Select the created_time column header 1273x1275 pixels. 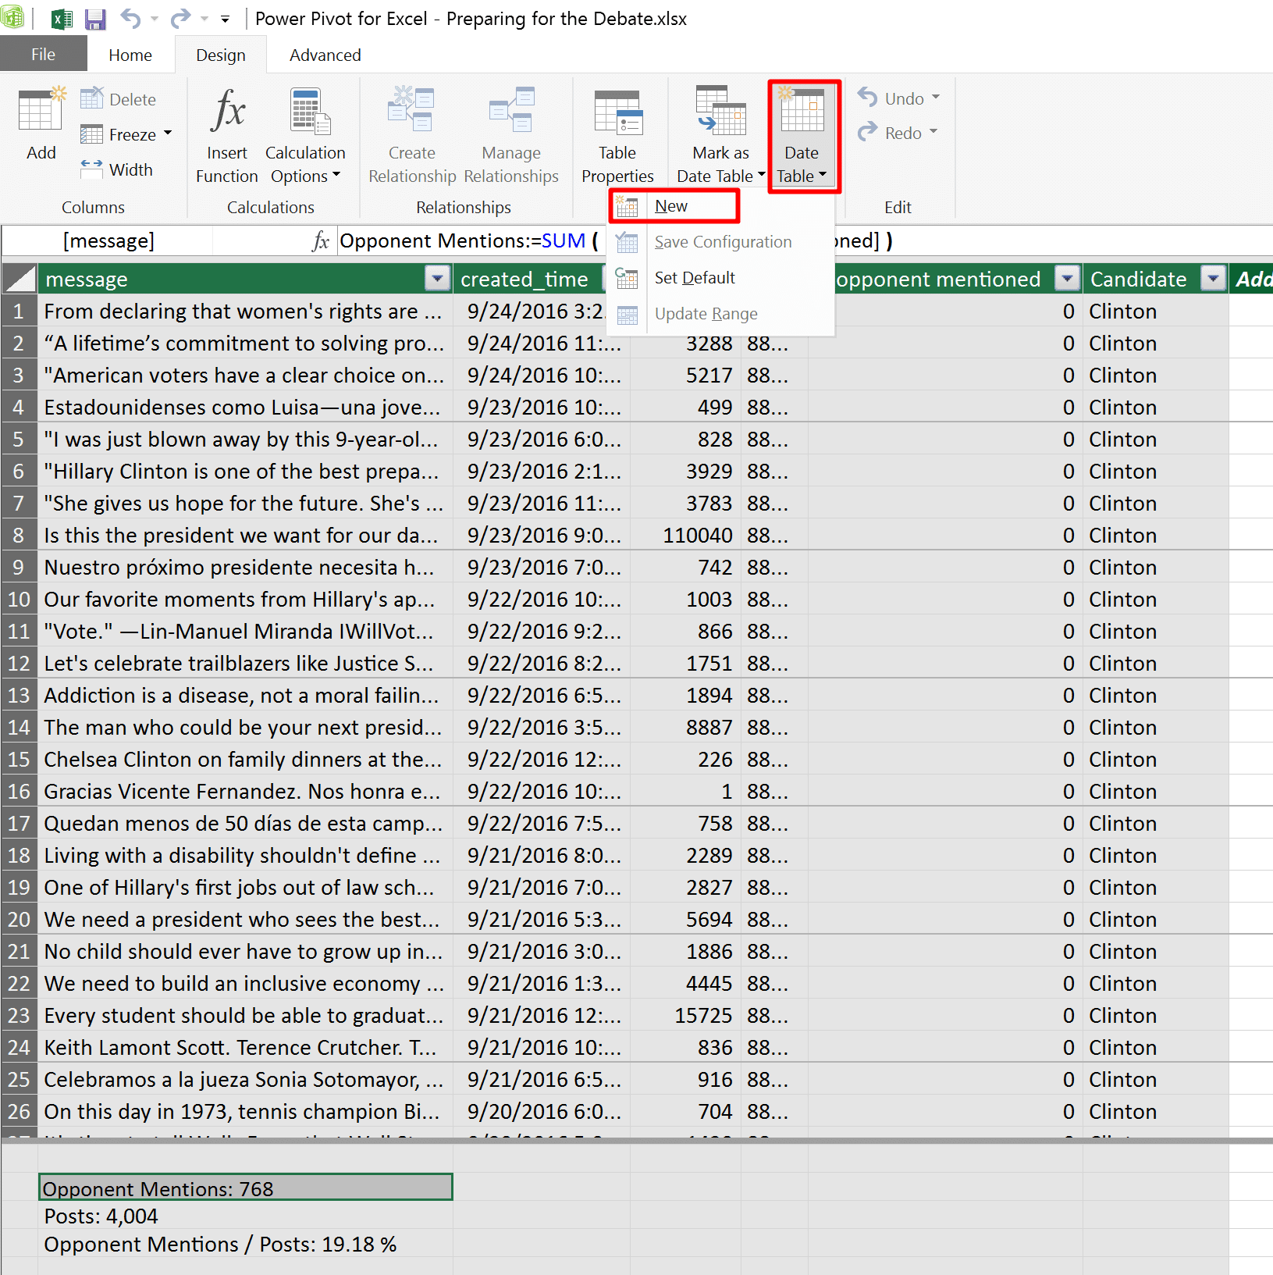pos(529,279)
